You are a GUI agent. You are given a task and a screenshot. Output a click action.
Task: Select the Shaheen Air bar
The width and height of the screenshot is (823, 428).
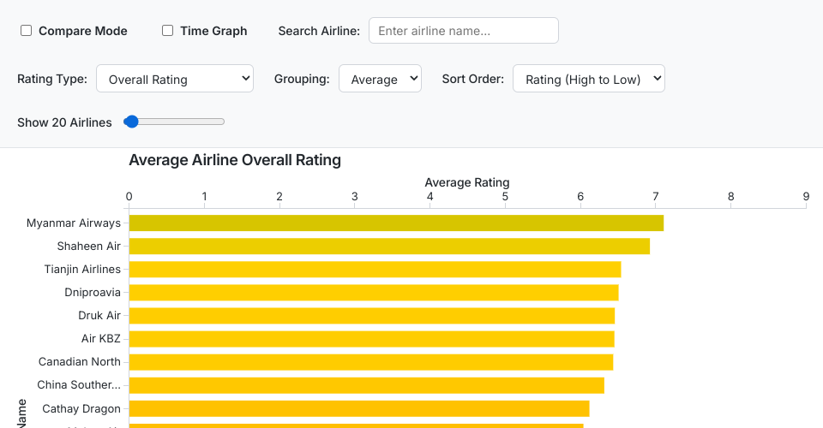(x=389, y=246)
